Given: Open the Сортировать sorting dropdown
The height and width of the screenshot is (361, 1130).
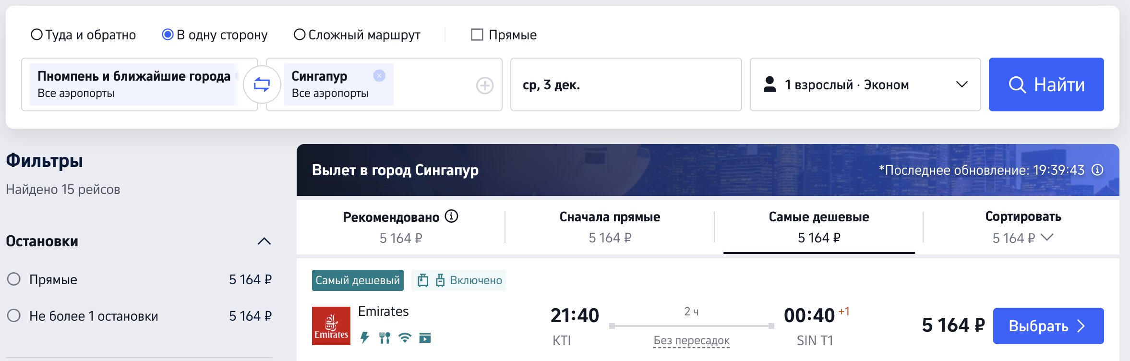Looking at the screenshot, I should pyautogui.click(x=1022, y=227).
